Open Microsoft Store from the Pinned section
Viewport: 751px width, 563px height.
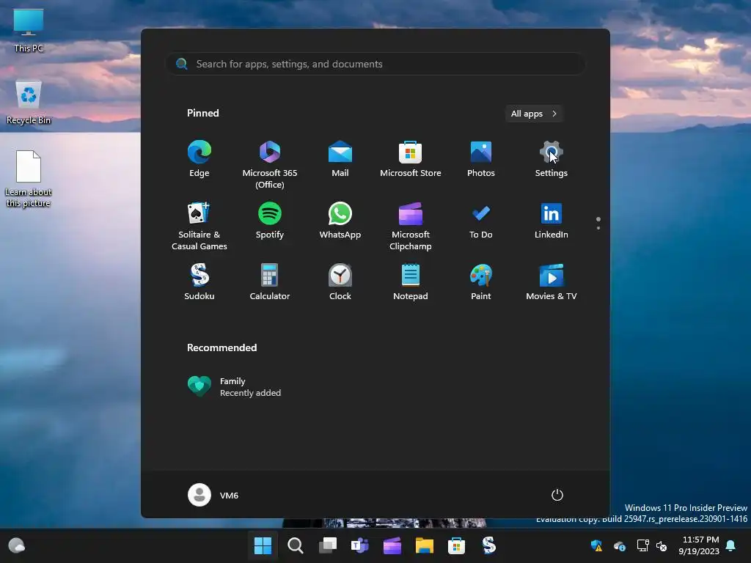click(411, 159)
